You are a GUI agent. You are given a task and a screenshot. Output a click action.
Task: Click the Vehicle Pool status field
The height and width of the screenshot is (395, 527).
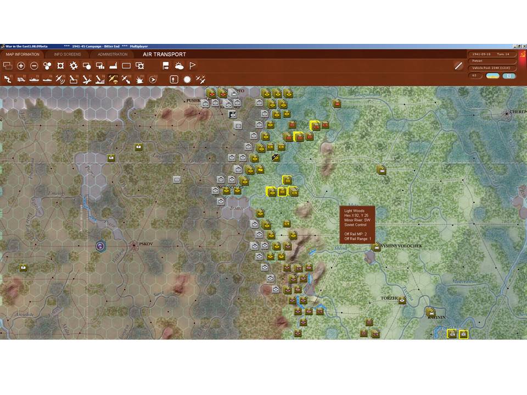[491, 68]
